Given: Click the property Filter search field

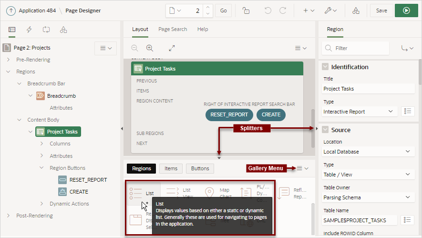Looking at the screenshot, I should point(356,48).
